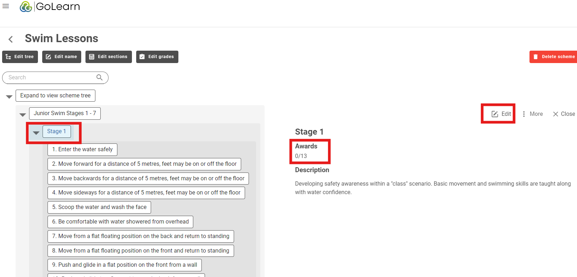
Task: Click the three-dot More icon
Action: (x=524, y=114)
